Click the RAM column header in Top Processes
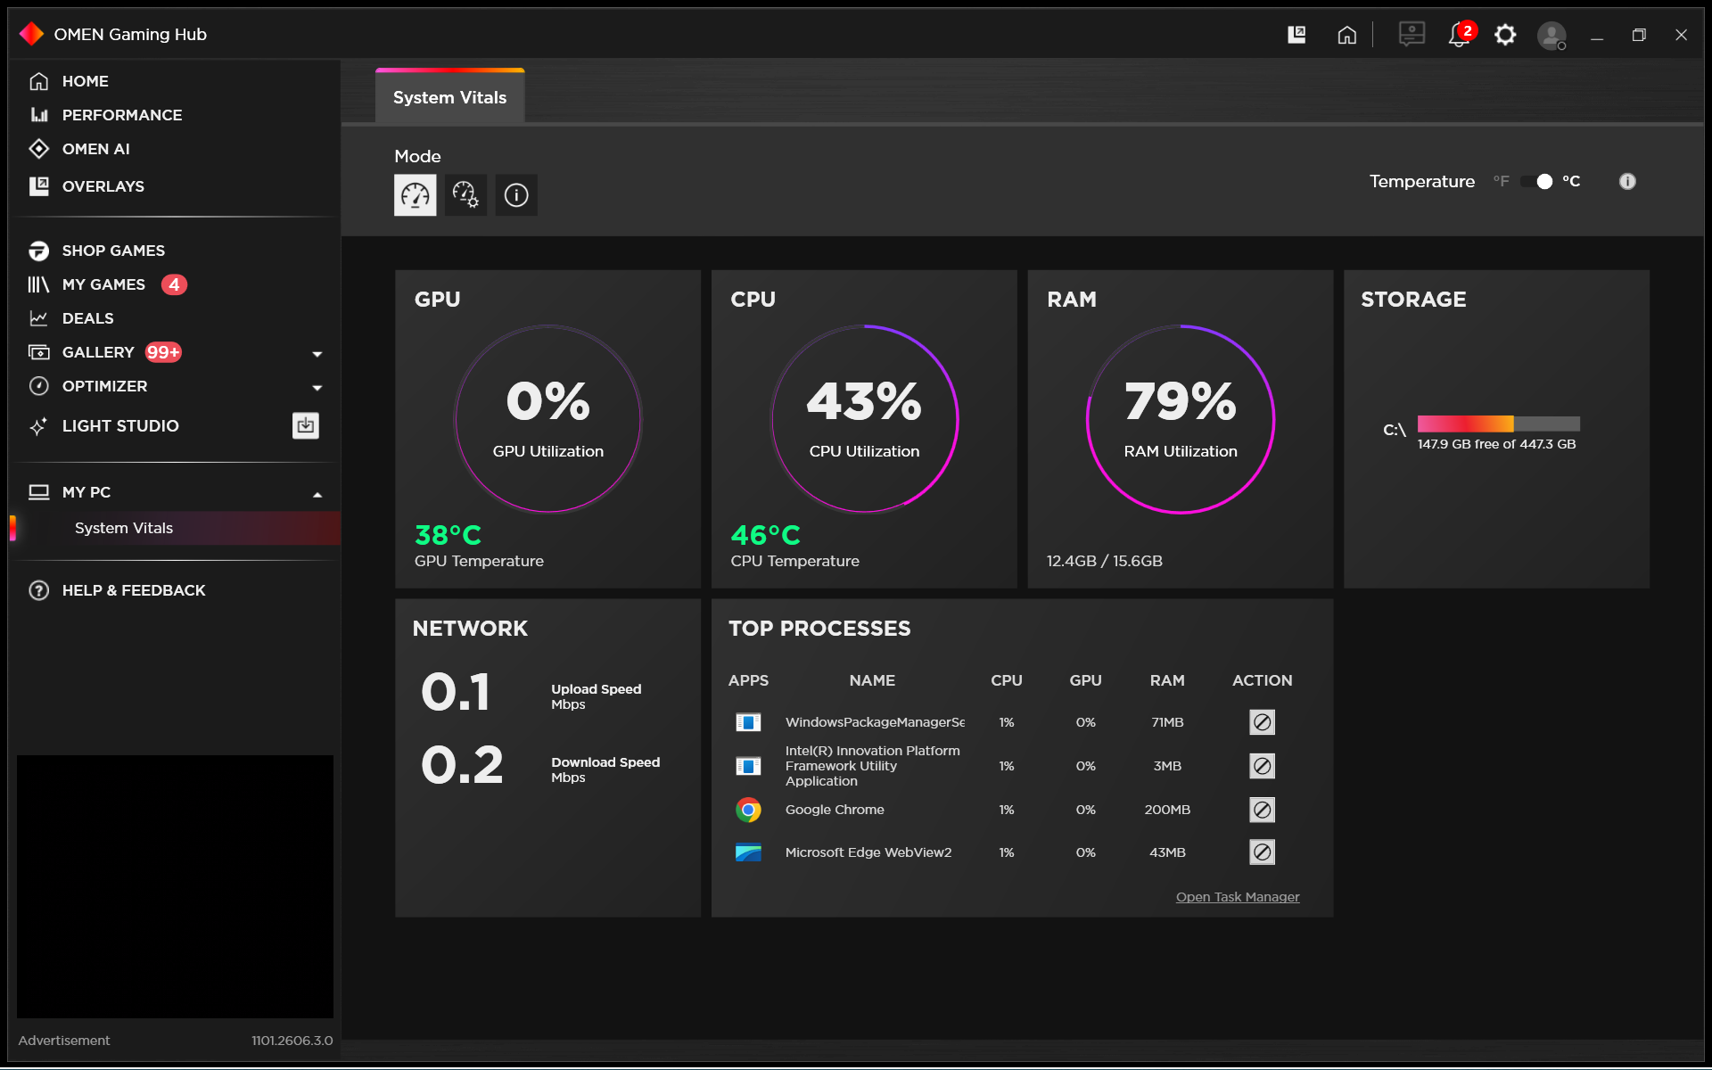 click(1167, 680)
